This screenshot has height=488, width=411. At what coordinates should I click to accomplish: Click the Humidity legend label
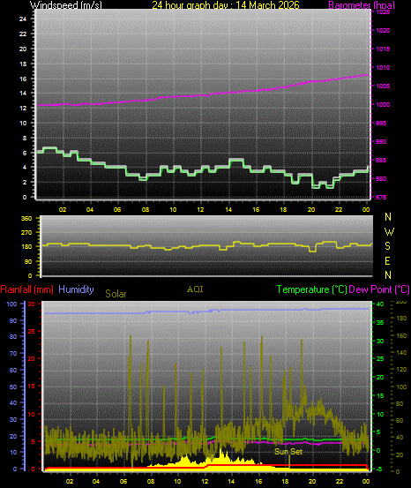[x=76, y=289]
